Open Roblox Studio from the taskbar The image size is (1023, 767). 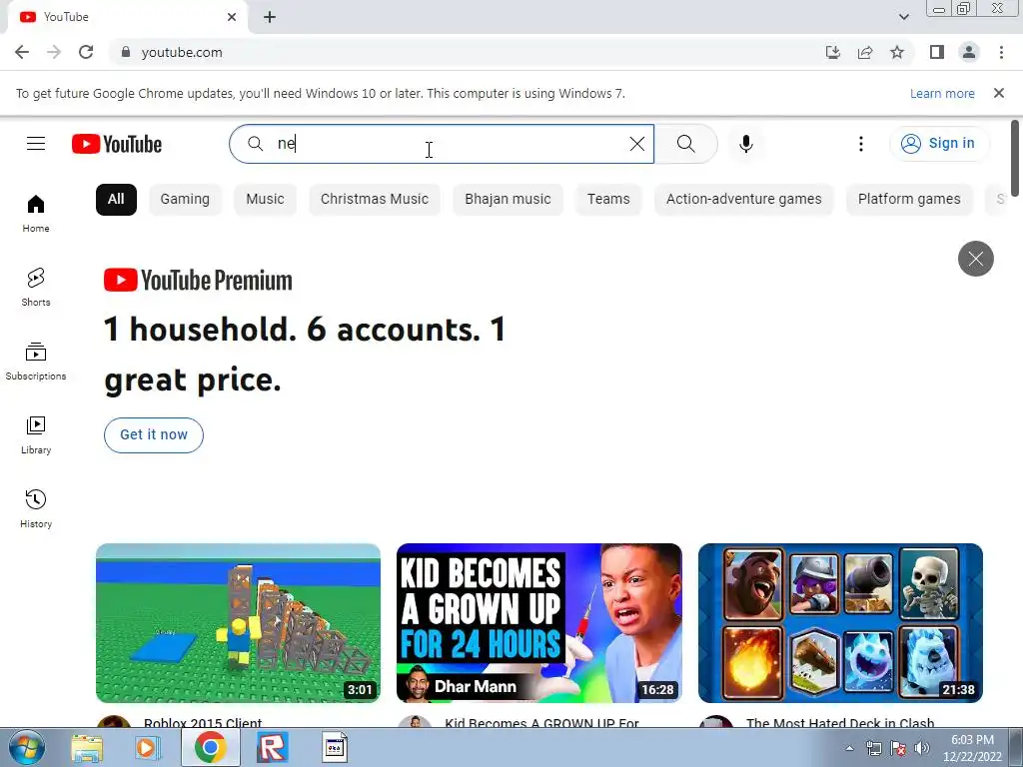(272, 747)
